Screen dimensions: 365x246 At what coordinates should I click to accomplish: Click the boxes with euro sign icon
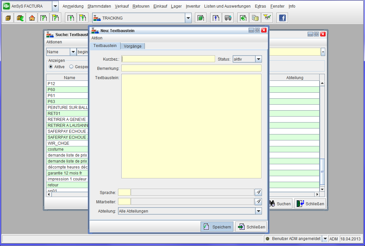20,18
